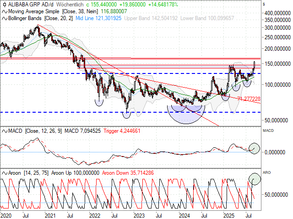Screen dimensions: 293x219
Task: Click the MACD parameters [Close, 12, 26, 9]
Action: 43,131
